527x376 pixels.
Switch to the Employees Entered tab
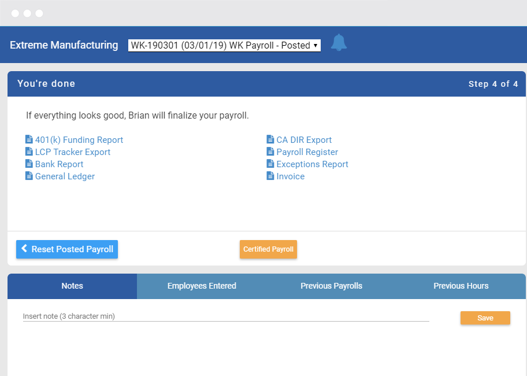202,286
